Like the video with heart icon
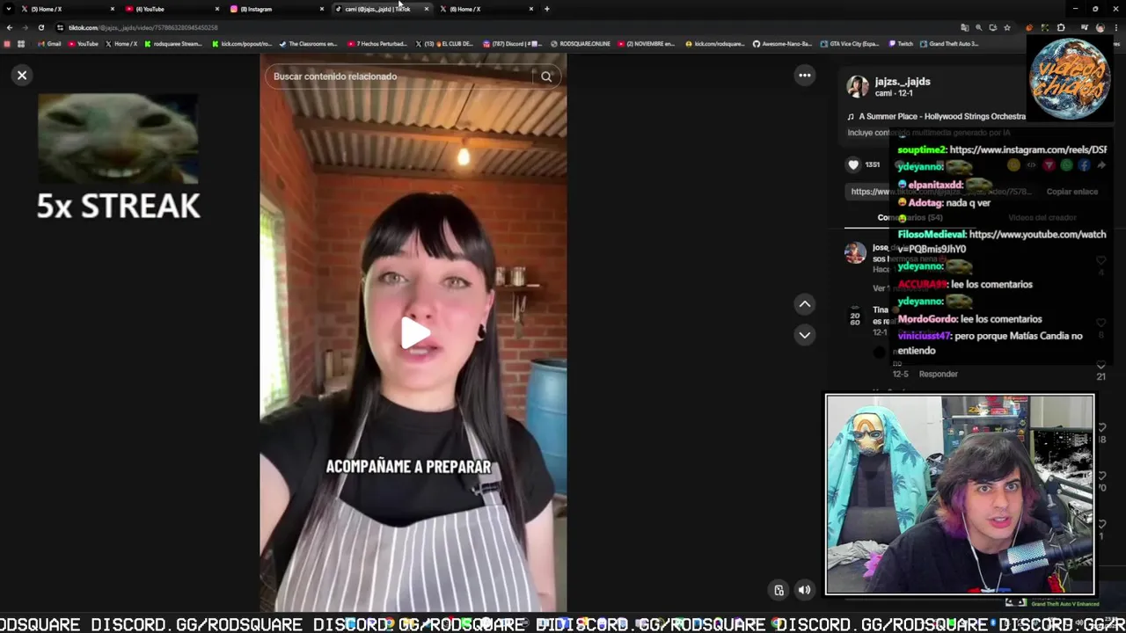The image size is (1126, 633). (x=852, y=164)
